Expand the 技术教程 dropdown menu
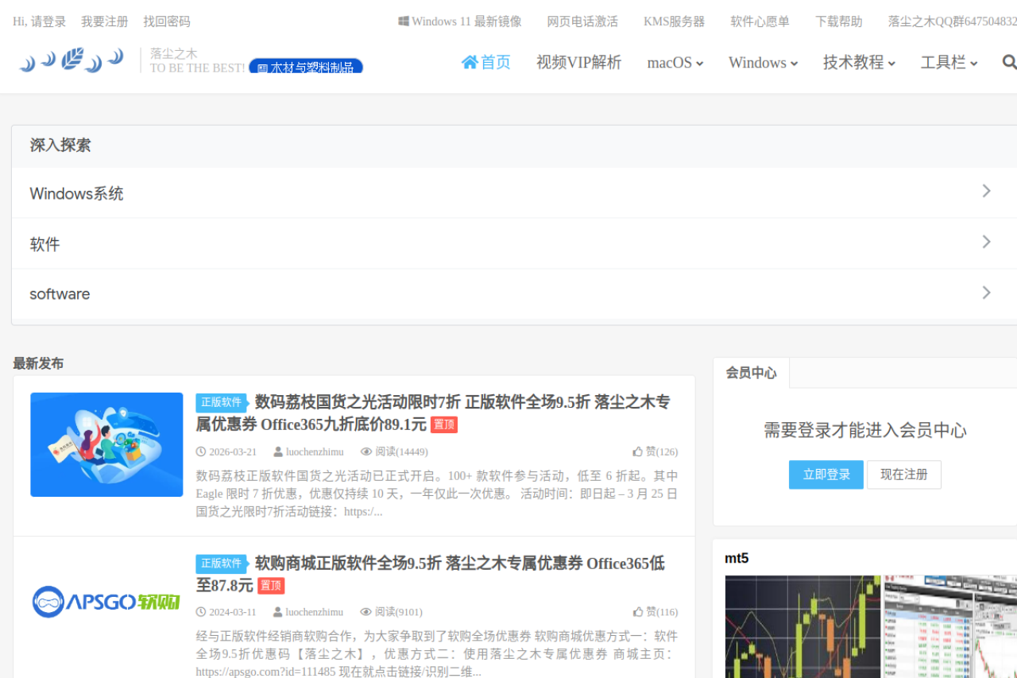1017x678 pixels. coord(860,63)
